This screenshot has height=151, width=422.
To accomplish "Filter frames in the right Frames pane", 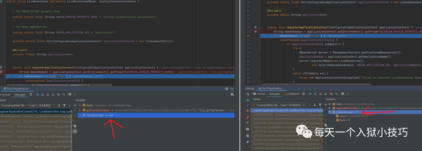I will 320,105.
